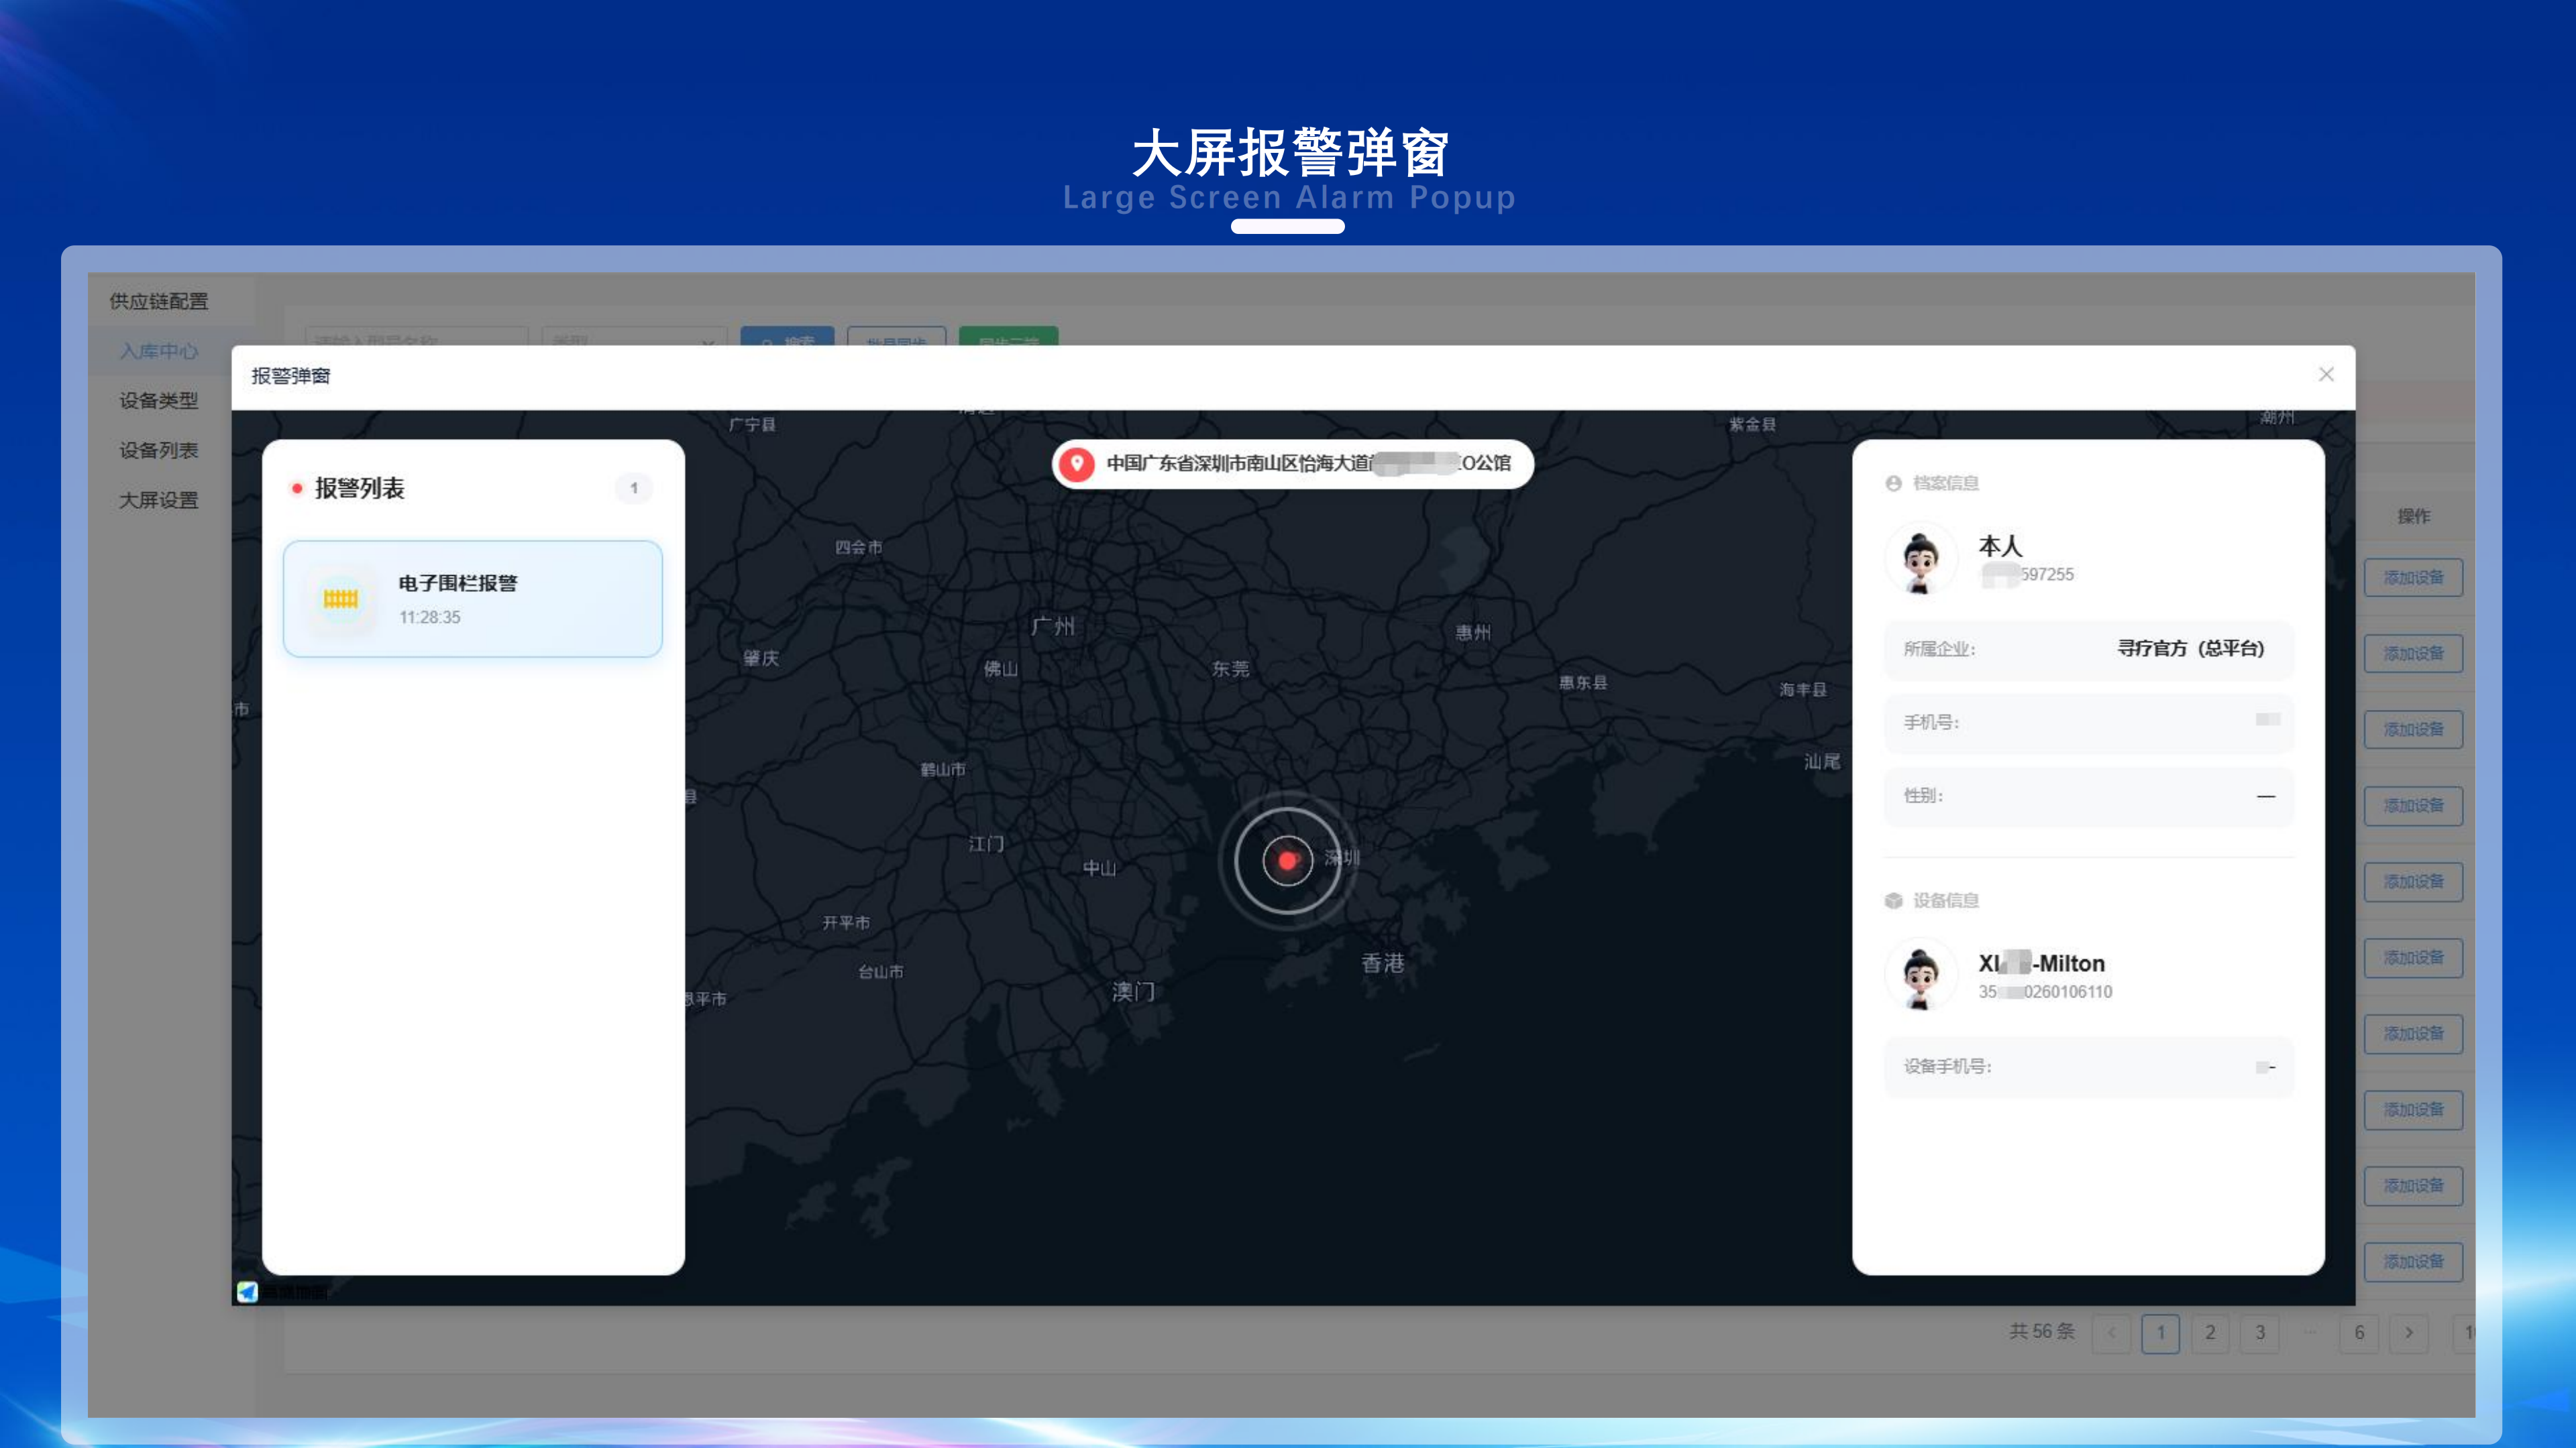The height and width of the screenshot is (1448, 2576).
Task: Click the 档案信息 person icon
Action: point(1893,483)
